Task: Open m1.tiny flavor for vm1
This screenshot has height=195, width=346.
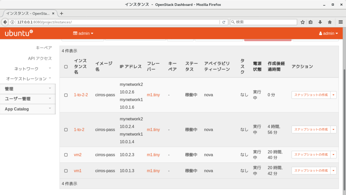Action: 153,171
